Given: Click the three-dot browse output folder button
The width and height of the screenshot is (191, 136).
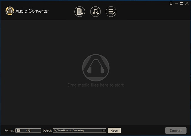Looking at the screenshot, I should coord(104,130).
